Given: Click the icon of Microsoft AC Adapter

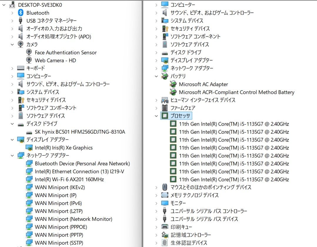Looking at the screenshot, I should pyautogui.click(x=173, y=84).
